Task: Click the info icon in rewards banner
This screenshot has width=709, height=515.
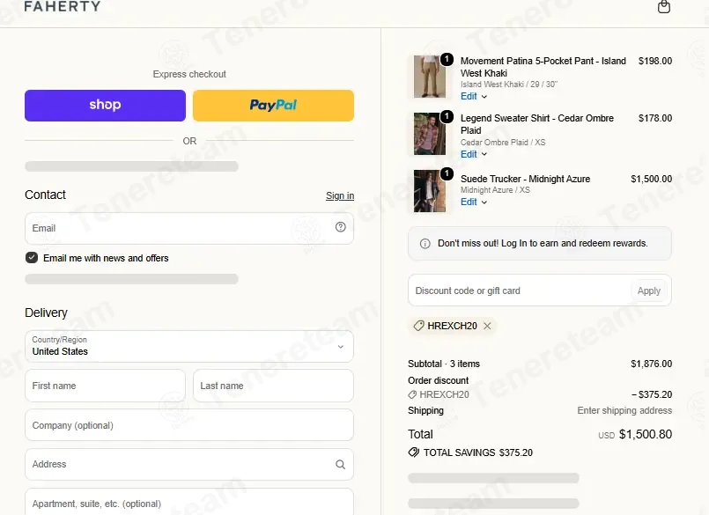Action: pos(425,244)
